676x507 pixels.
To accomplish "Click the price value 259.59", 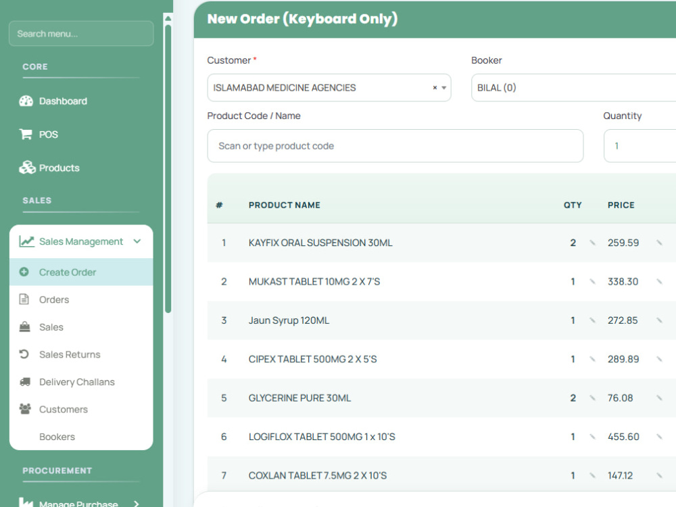I will pos(623,243).
